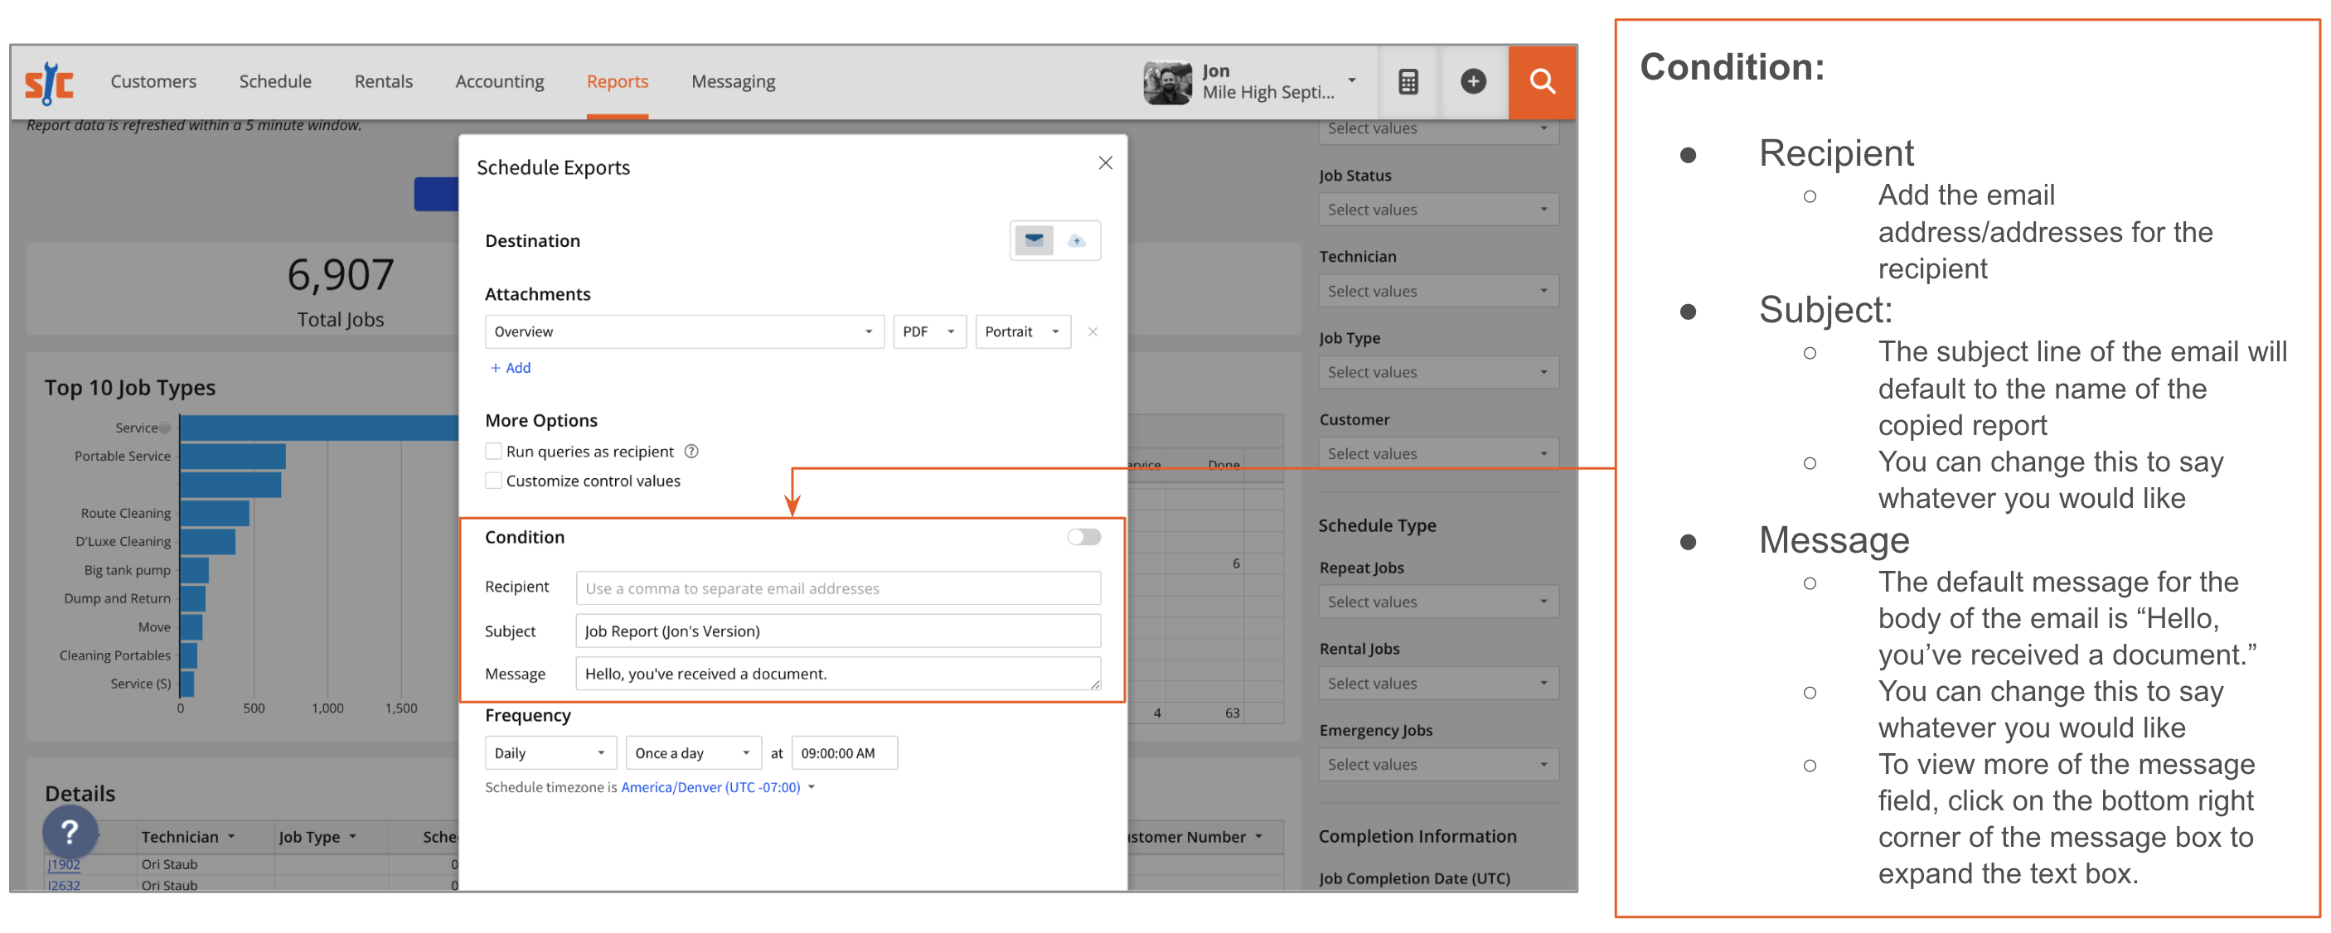This screenshot has height=933, width=2331.
Task: Click the SC logo icon
Action: pyautogui.click(x=49, y=83)
